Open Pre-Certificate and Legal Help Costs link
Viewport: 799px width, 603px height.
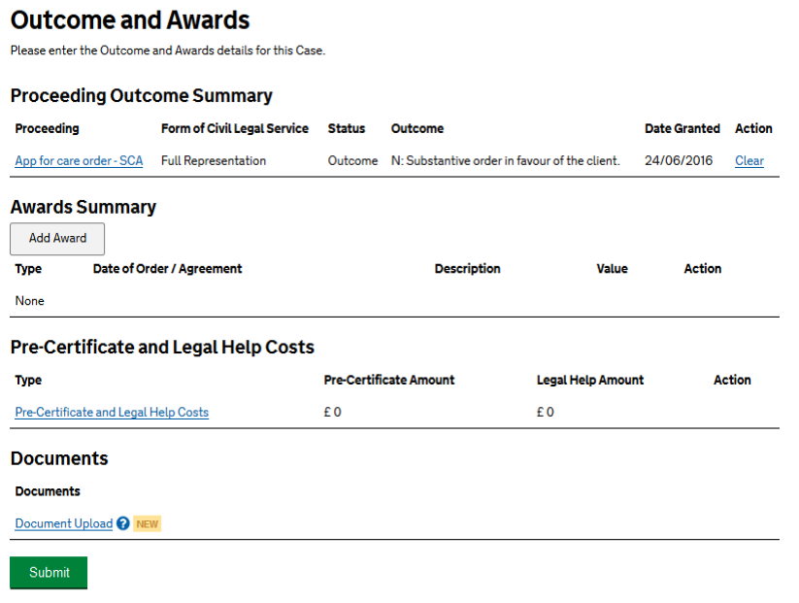[x=112, y=412]
